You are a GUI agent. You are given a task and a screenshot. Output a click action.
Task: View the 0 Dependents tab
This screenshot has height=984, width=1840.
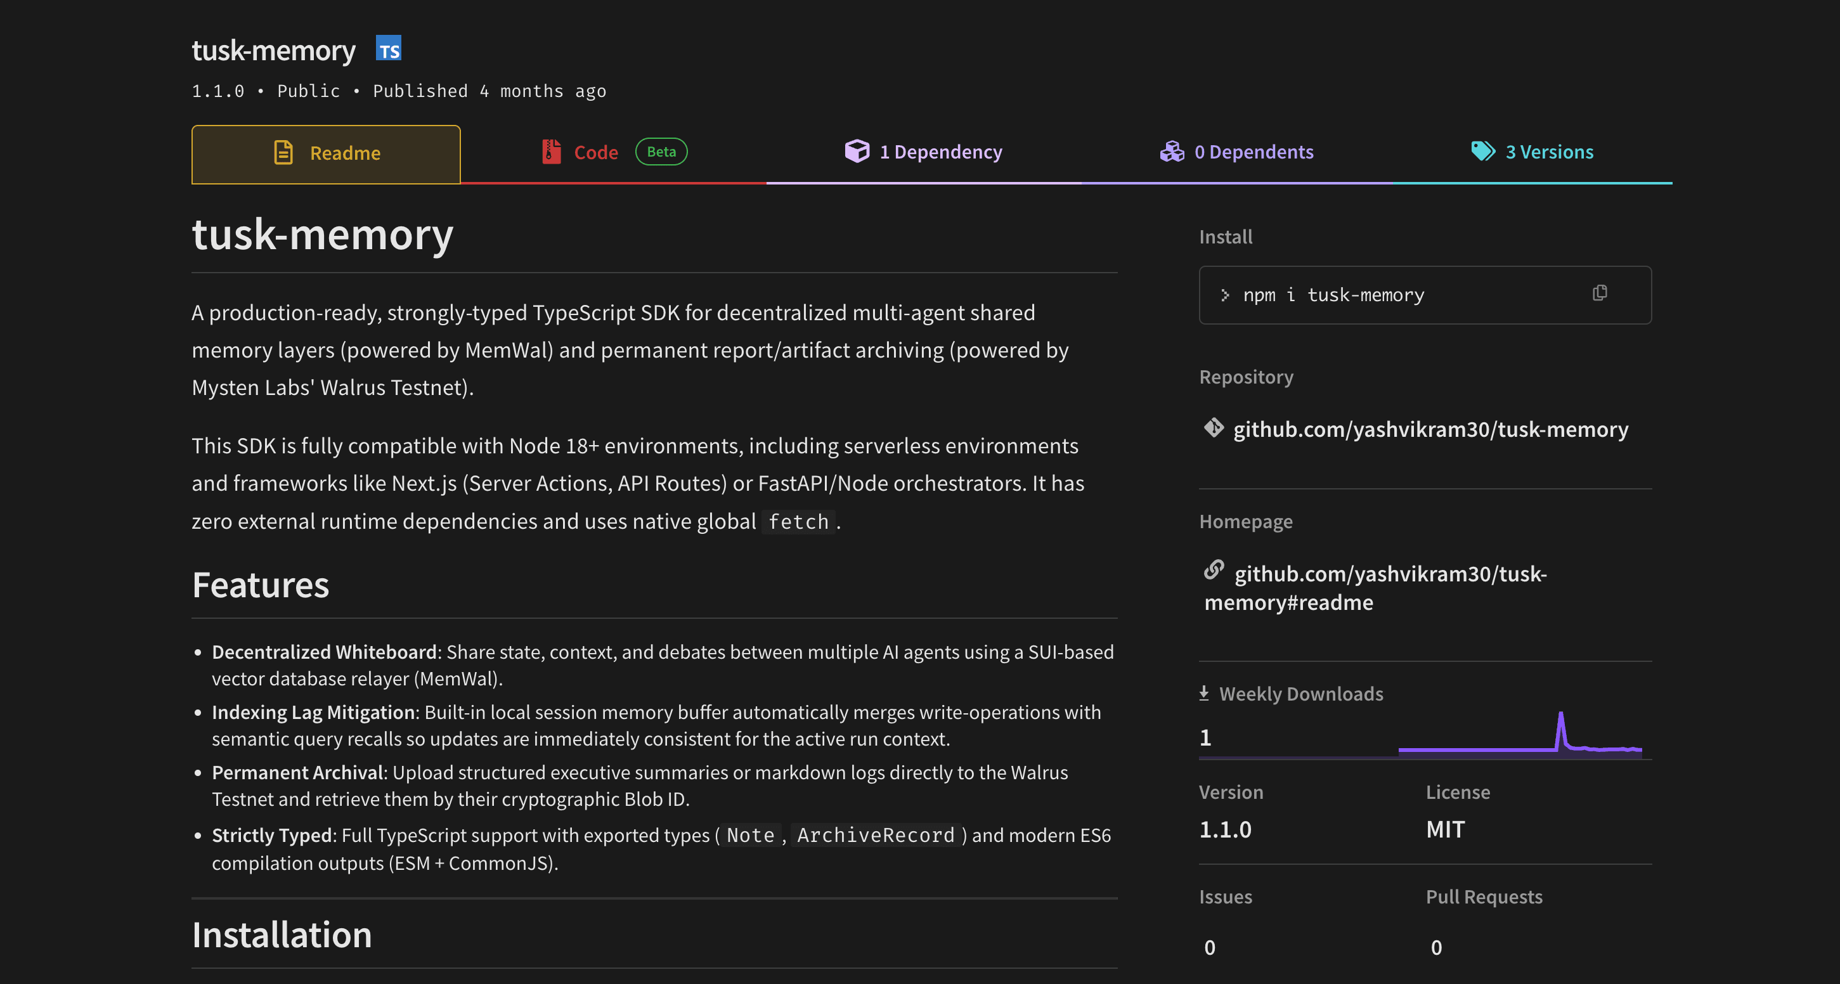pyautogui.click(x=1236, y=152)
